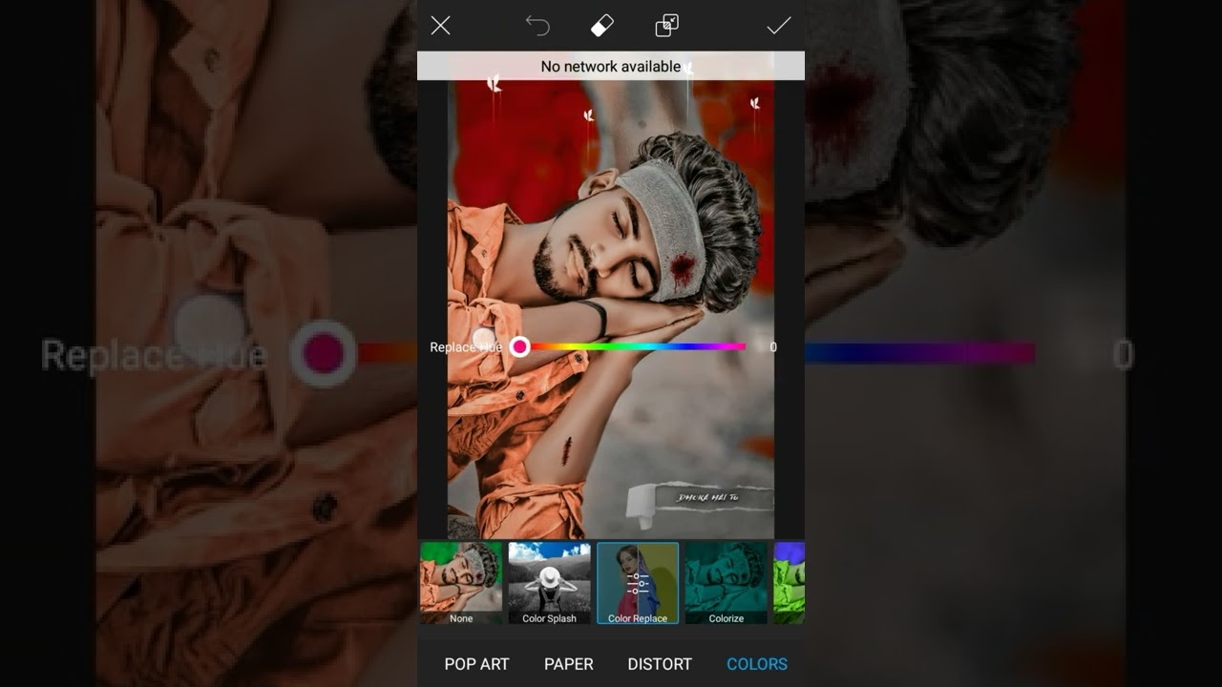Switch to the PAPER tab
Screen dimensions: 1222x687
(x=569, y=664)
